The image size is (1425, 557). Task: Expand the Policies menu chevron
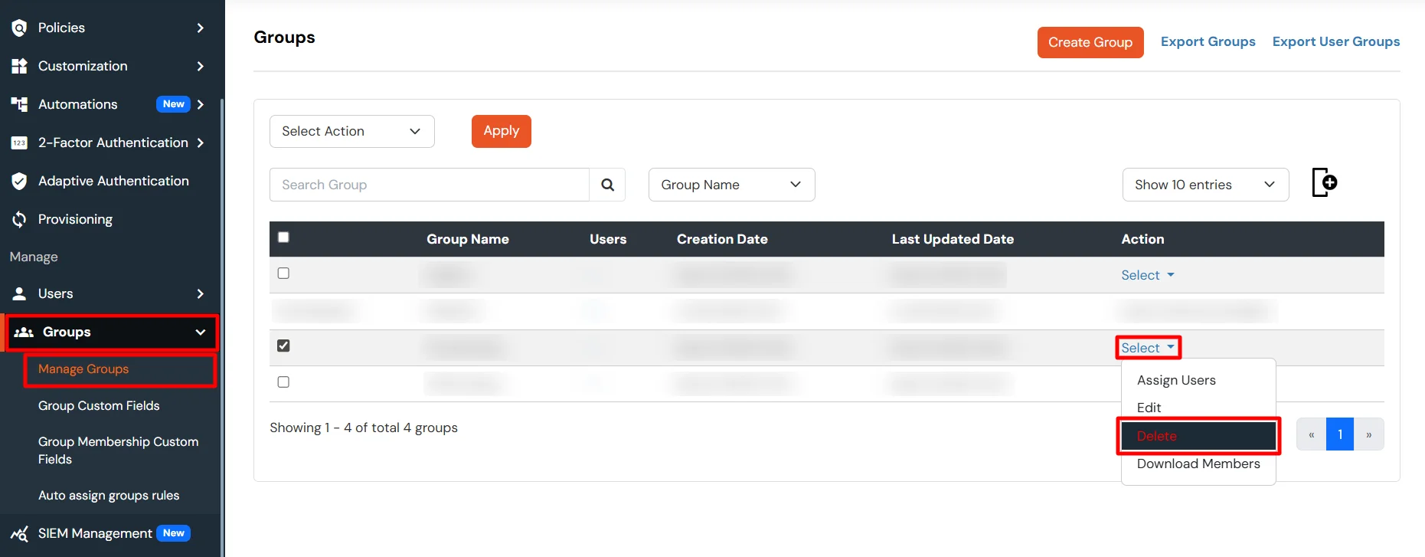[201, 28]
